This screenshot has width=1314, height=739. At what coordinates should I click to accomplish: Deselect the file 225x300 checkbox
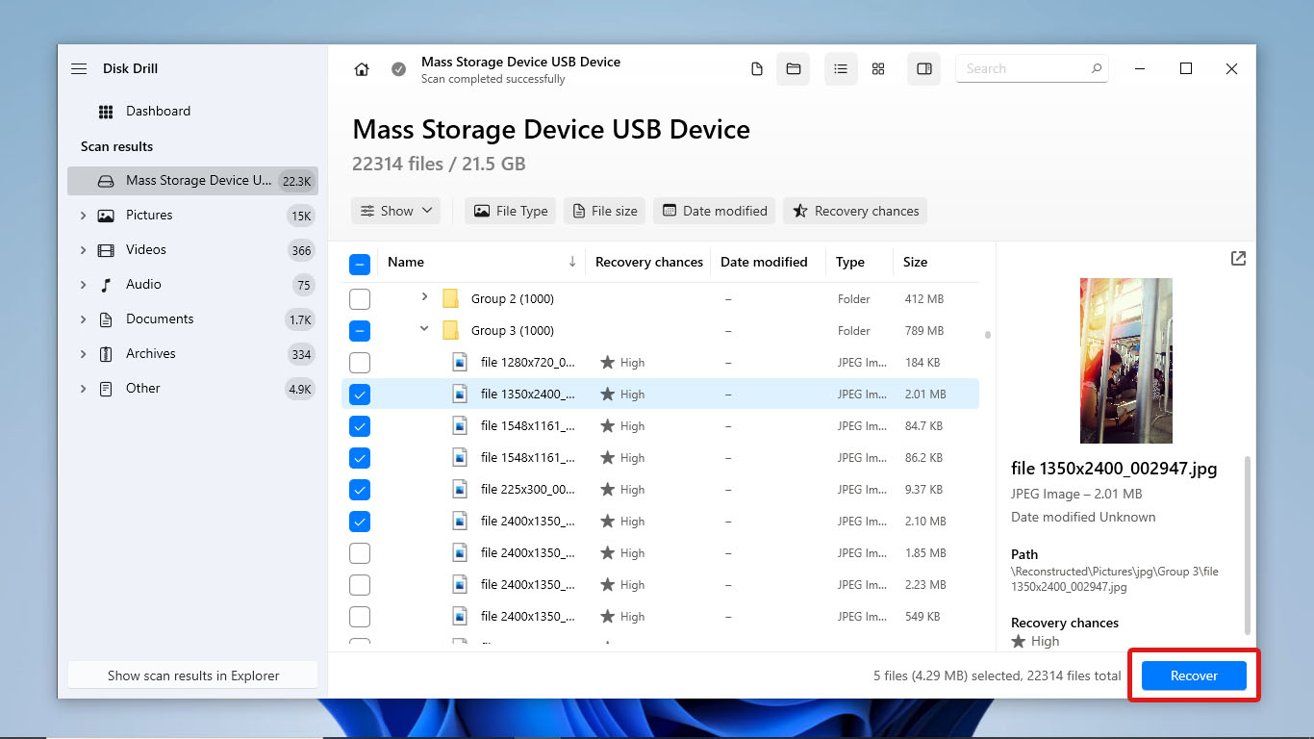(x=359, y=489)
